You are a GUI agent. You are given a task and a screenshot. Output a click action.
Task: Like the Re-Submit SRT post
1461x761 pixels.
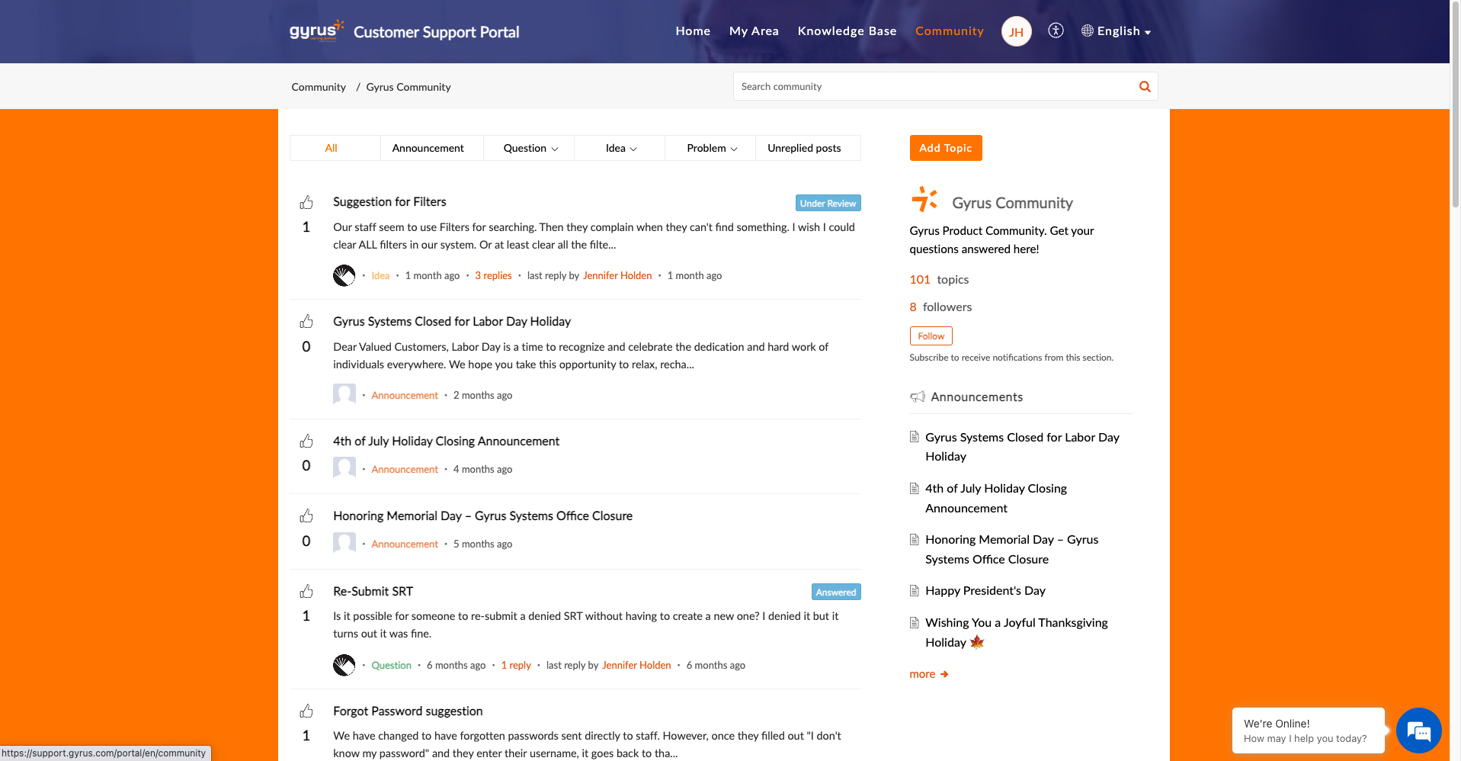click(306, 592)
